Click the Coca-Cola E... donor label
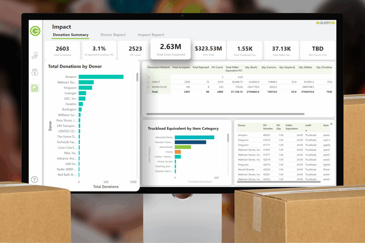This screenshot has height=243, width=365. point(67,148)
